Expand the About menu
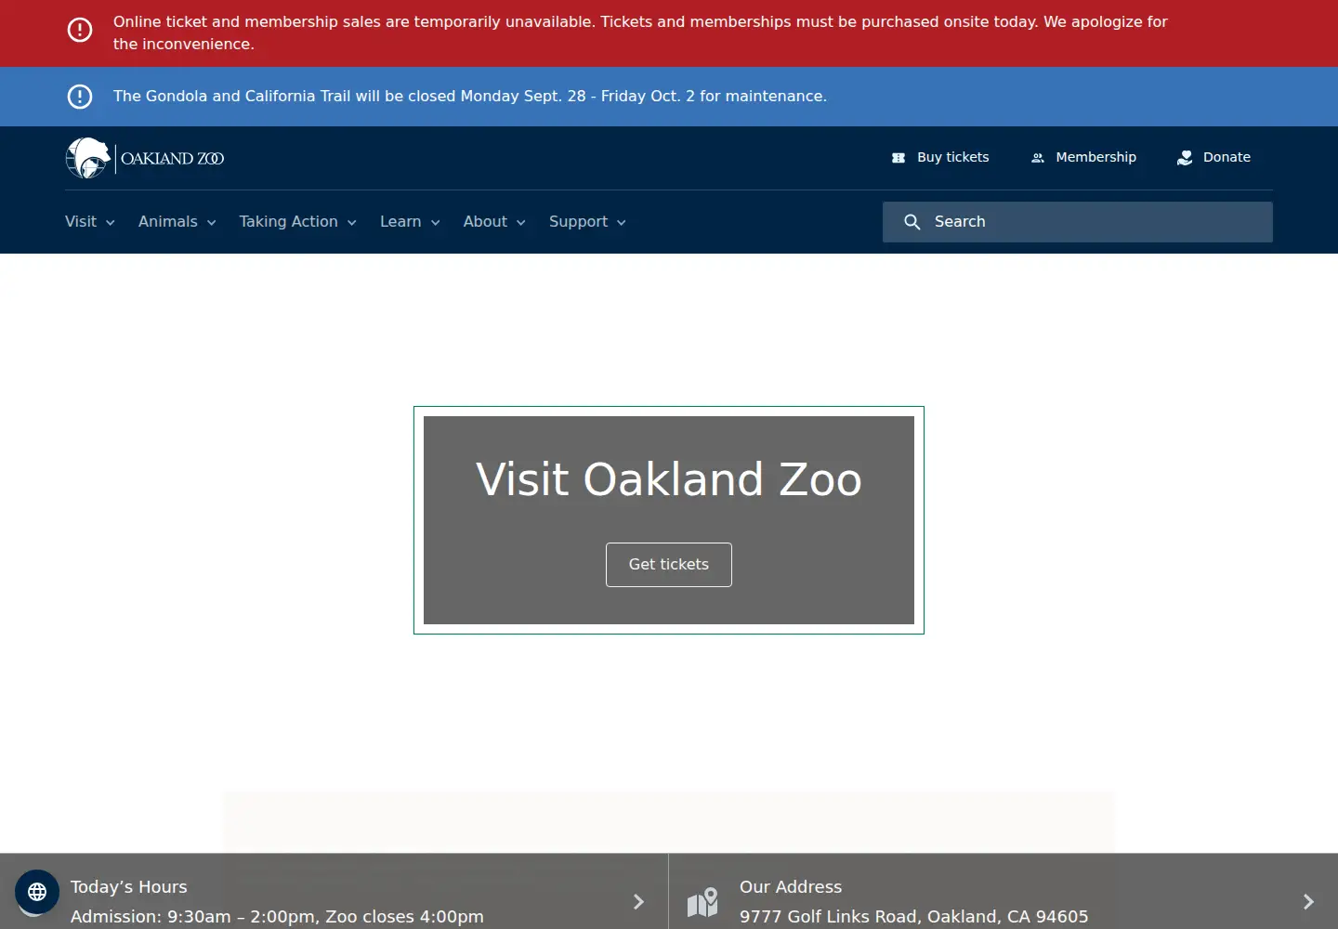Screen dimensions: 1338x929 click(x=495, y=222)
